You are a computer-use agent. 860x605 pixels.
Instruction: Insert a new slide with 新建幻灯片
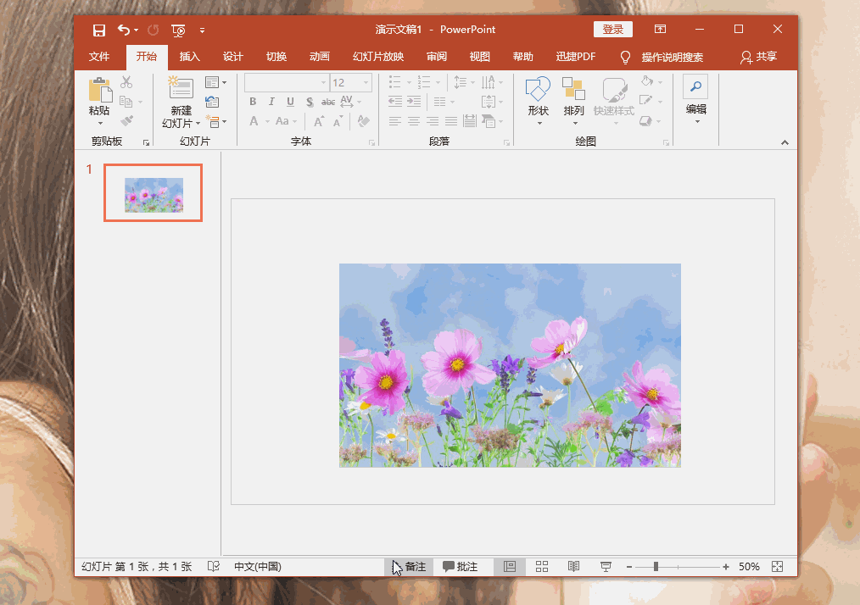(181, 88)
